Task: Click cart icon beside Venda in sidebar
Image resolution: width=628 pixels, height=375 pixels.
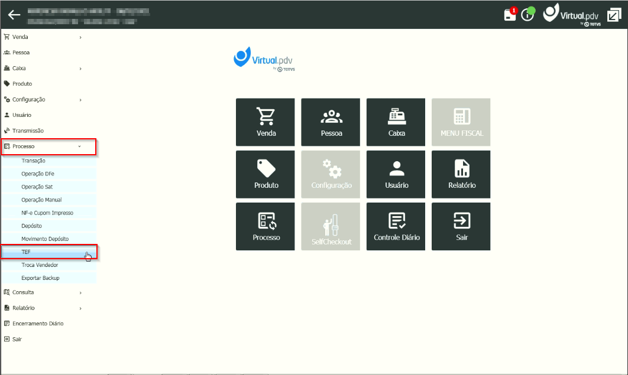Action: click(x=7, y=37)
